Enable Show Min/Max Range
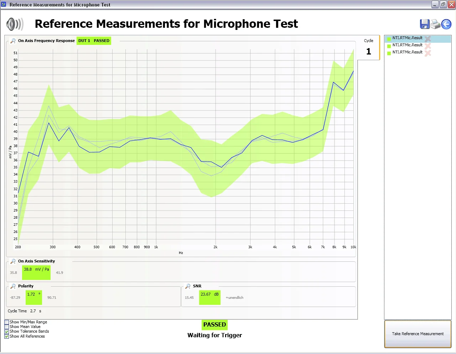Screen dimensions: 456x354 point(6,322)
